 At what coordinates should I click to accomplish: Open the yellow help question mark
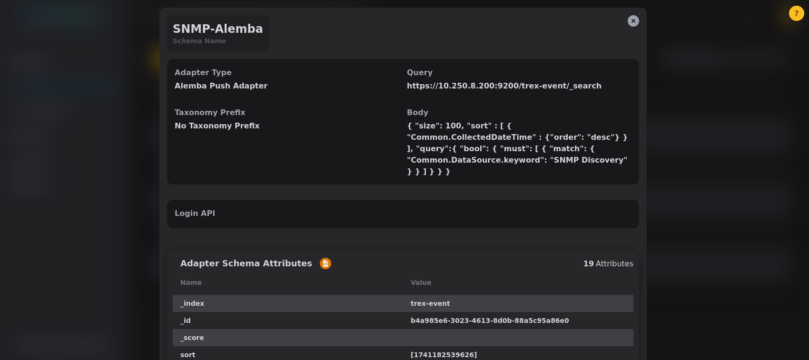coord(796,13)
